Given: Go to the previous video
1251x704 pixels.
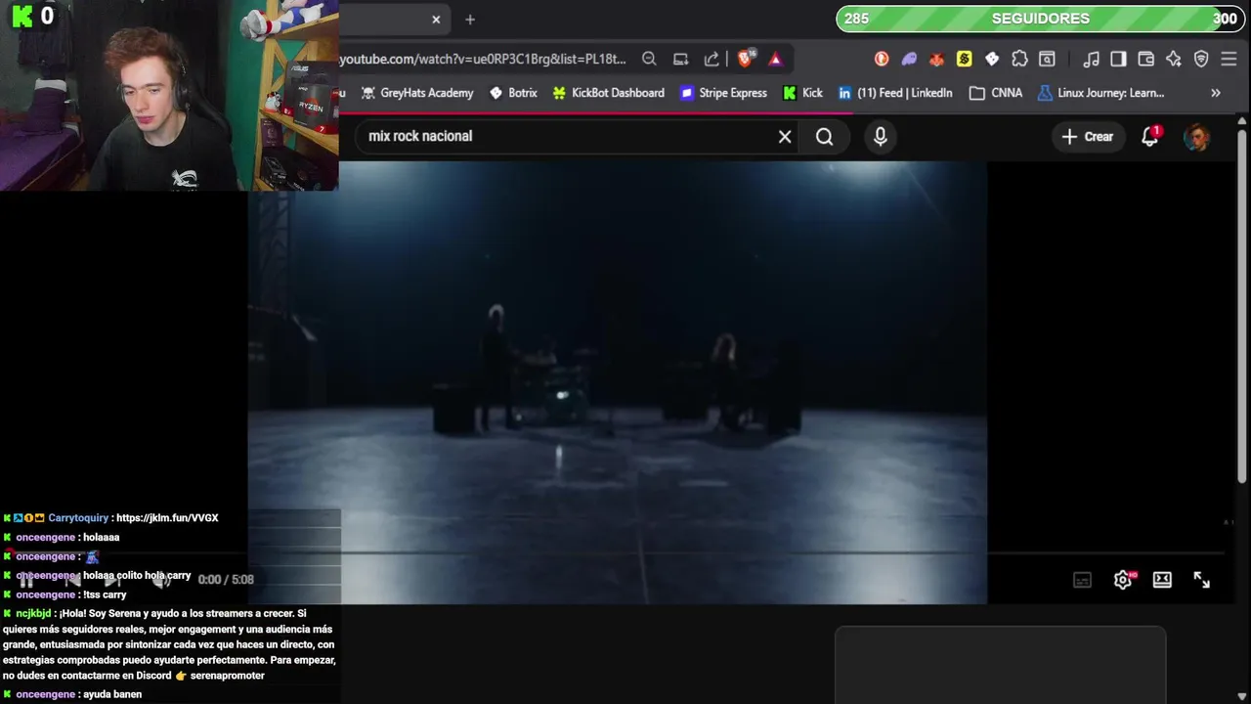Looking at the screenshot, I should coord(71,580).
